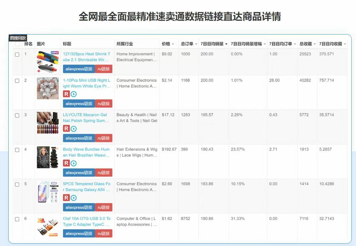Click the sort arrow beside 7日日均订单

pos(295,44)
